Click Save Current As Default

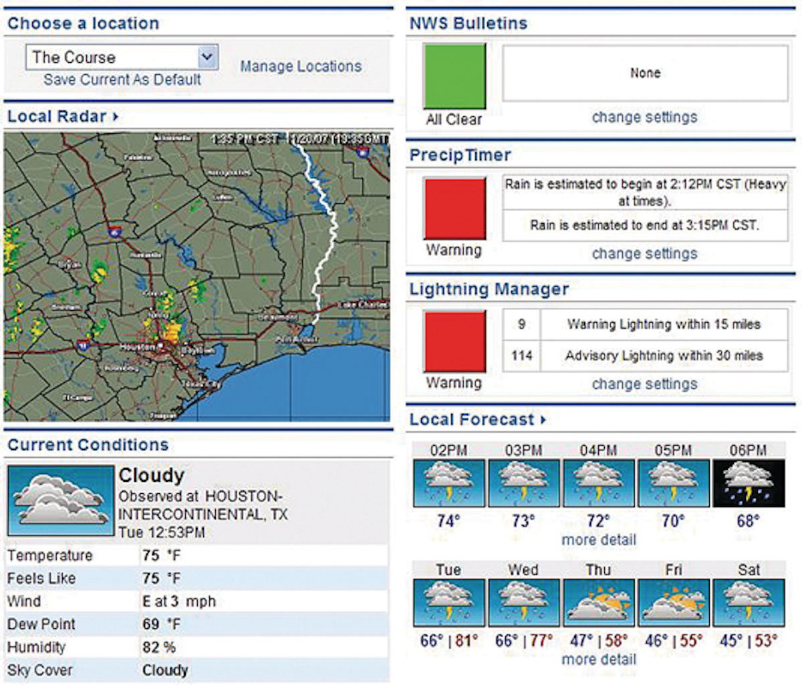coord(122,80)
